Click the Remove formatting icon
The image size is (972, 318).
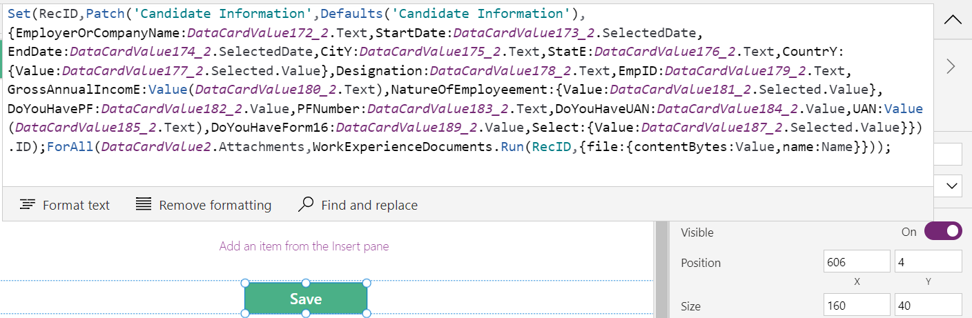[144, 205]
